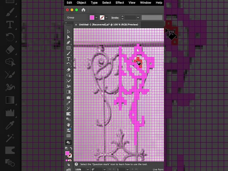Open the stroke weight dropdown
228x171 pixels.
[x=138, y=17]
